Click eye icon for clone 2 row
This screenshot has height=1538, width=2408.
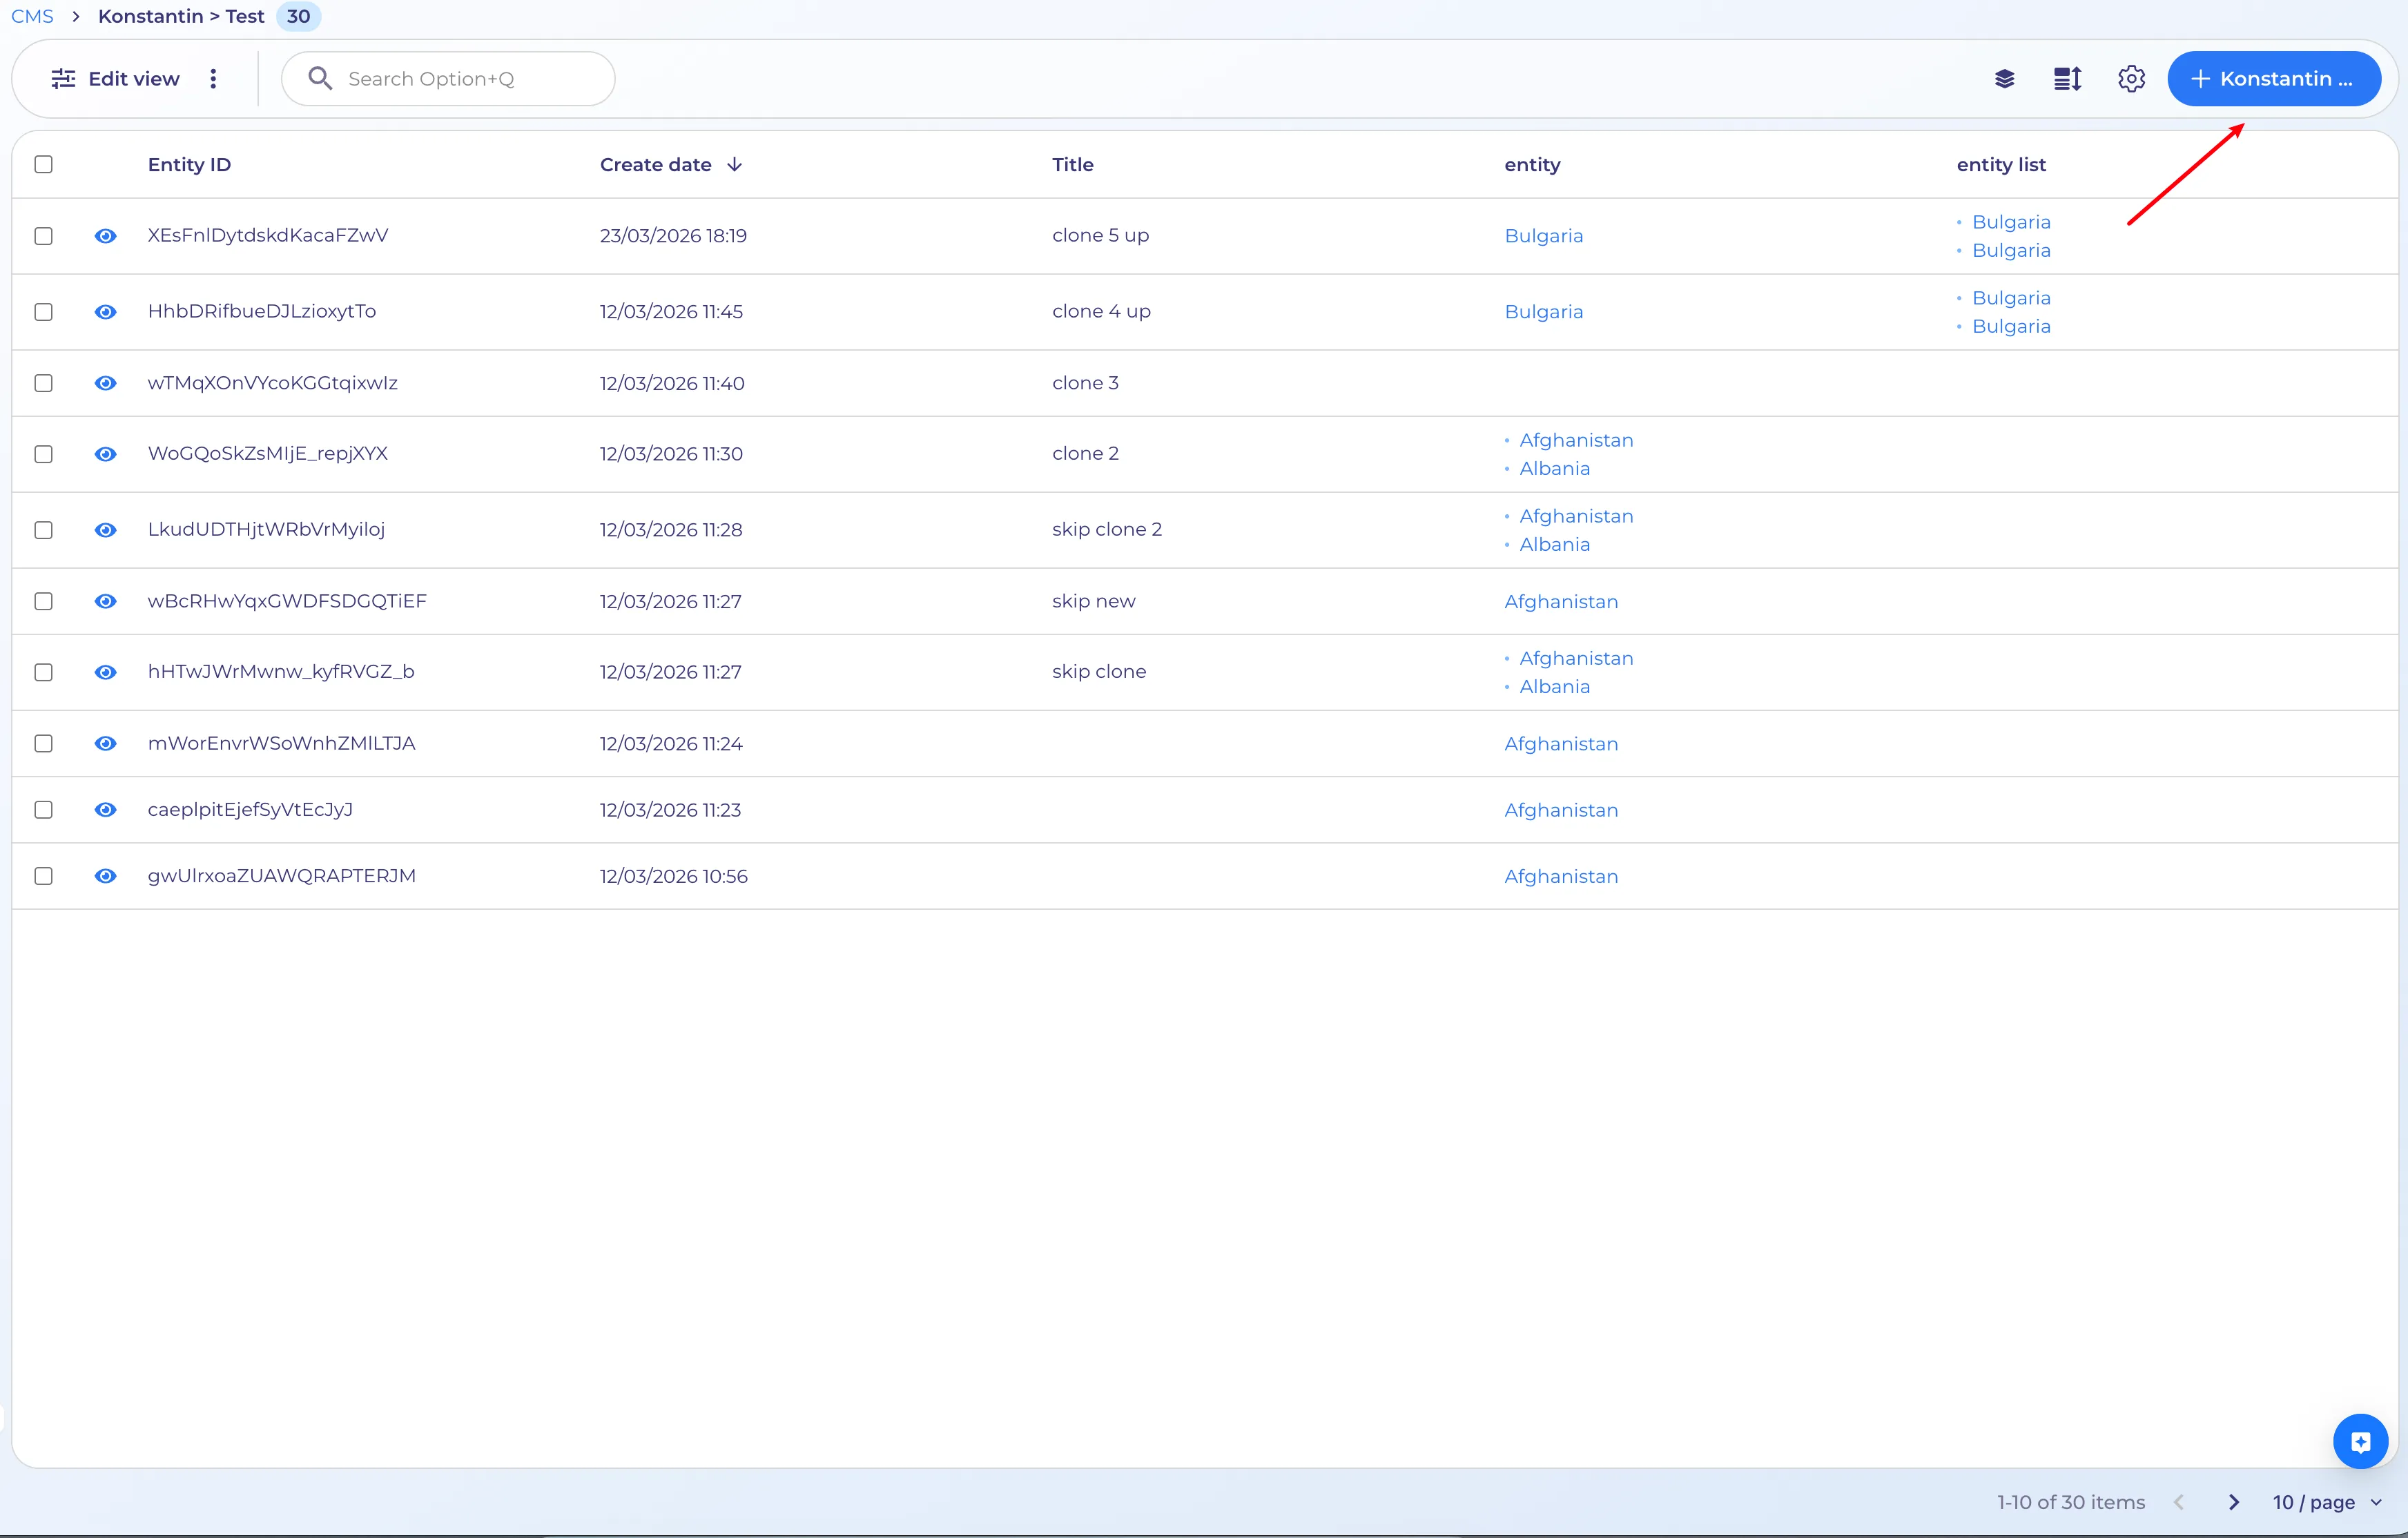(x=105, y=454)
